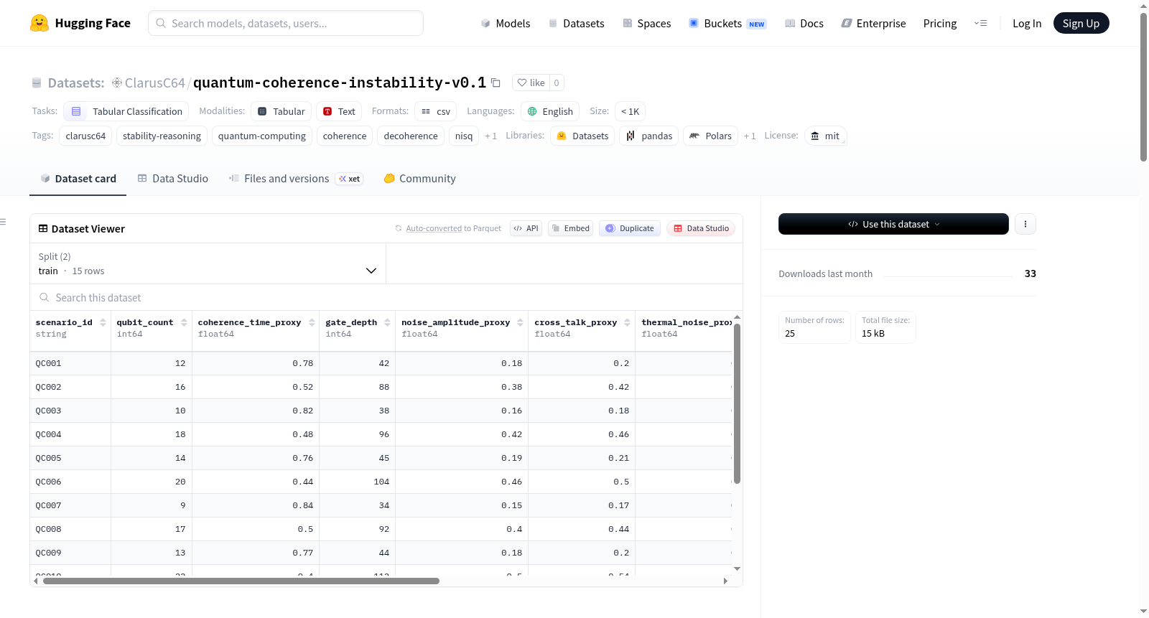The width and height of the screenshot is (1149, 618).
Task: Open the Datasets nav item
Action: (x=576, y=23)
